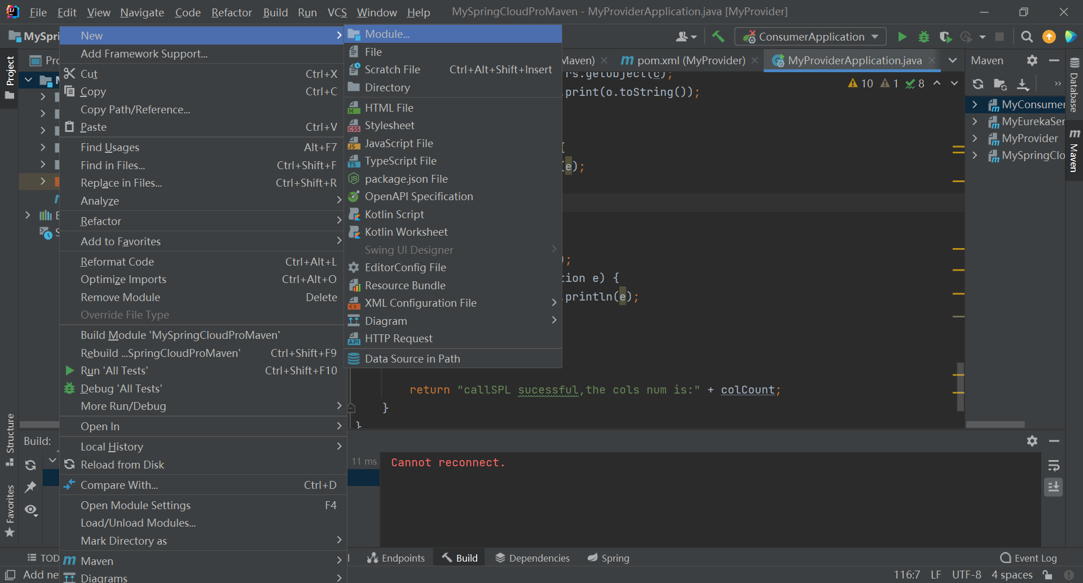This screenshot has width=1083, height=583.
Task: Select Module... in the New submenu
Action: tap(387, 34)
